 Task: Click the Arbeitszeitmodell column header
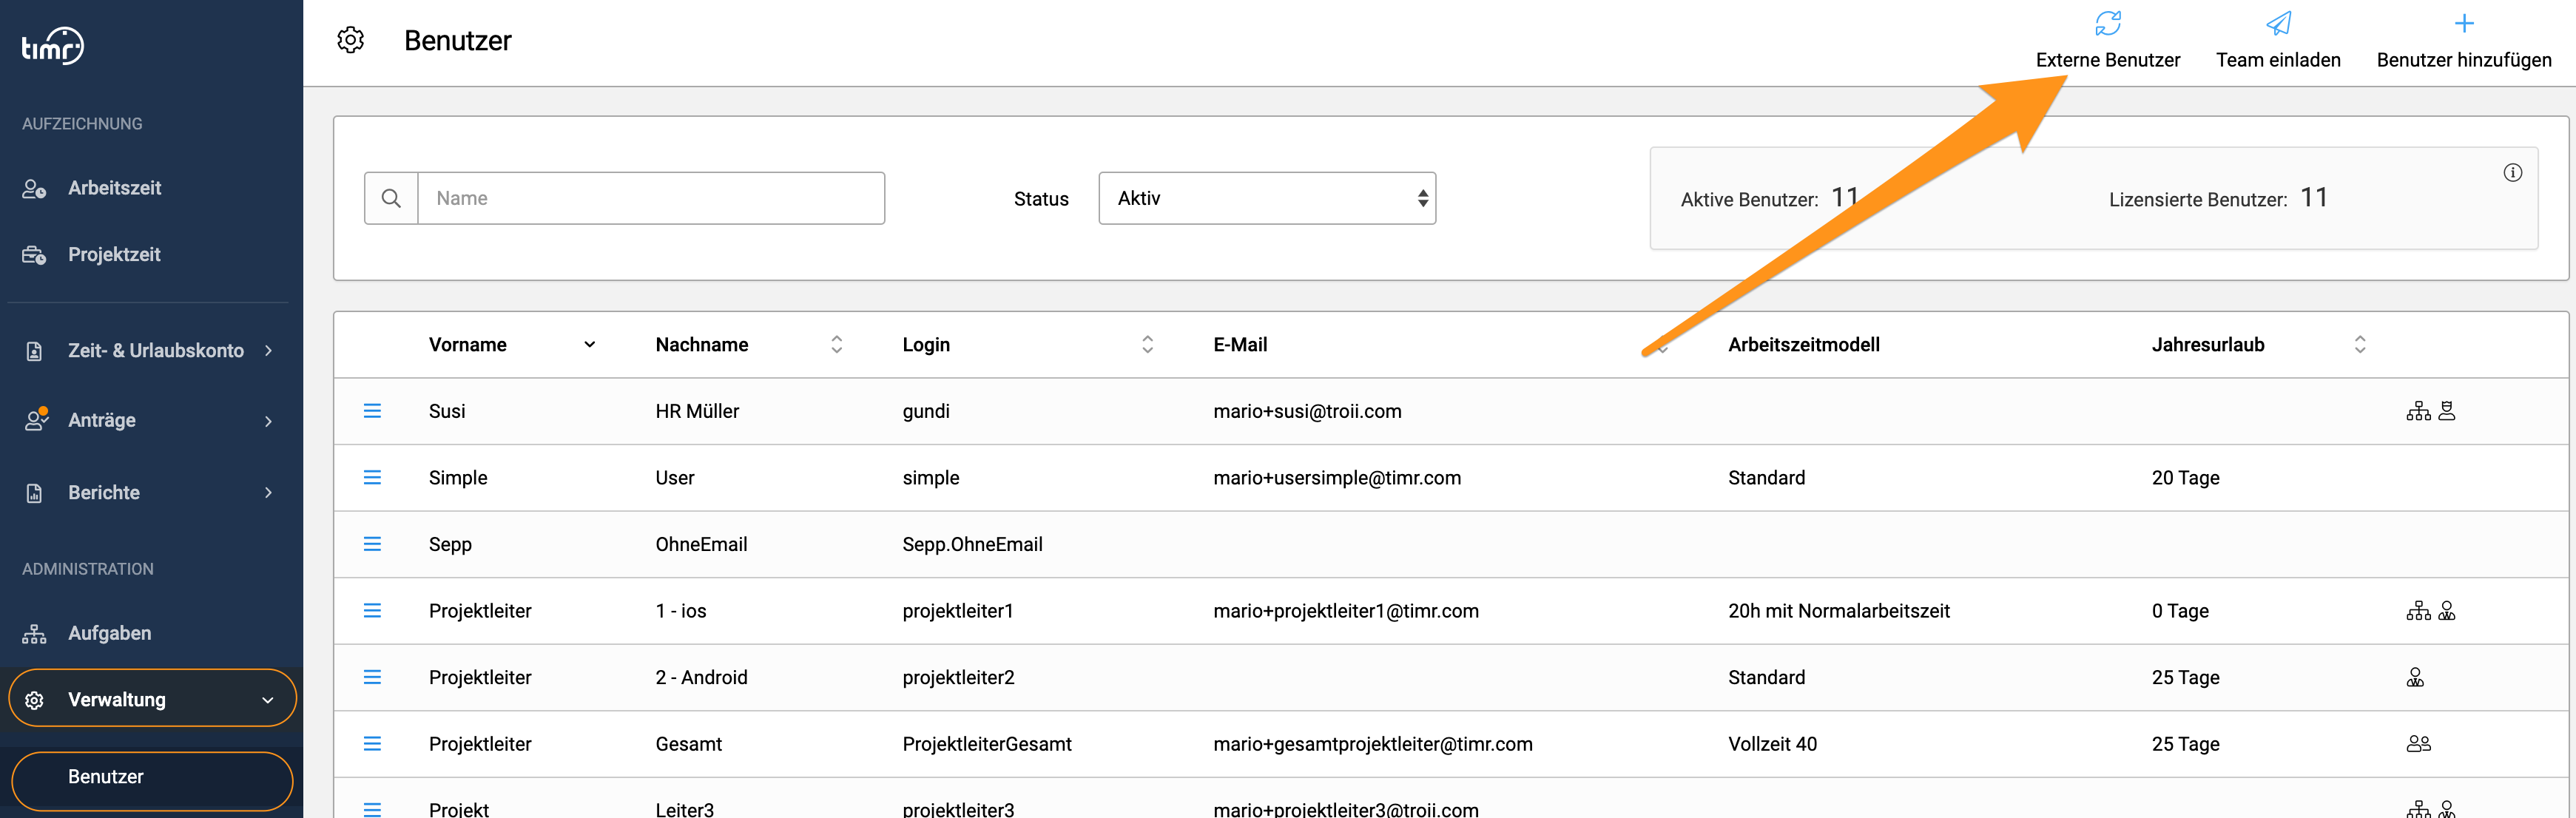(x=1804, y=345)
